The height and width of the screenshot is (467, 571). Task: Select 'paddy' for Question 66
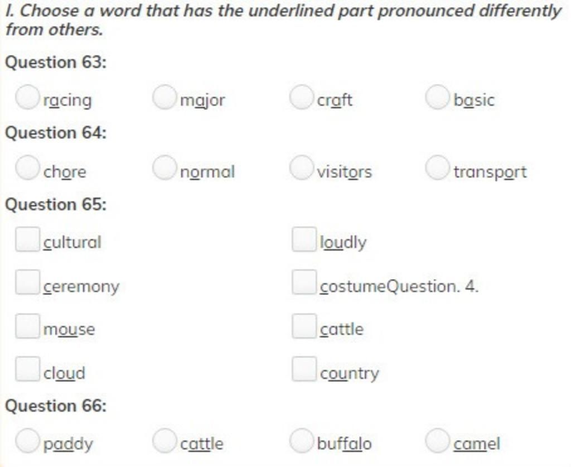click(27, 440)
